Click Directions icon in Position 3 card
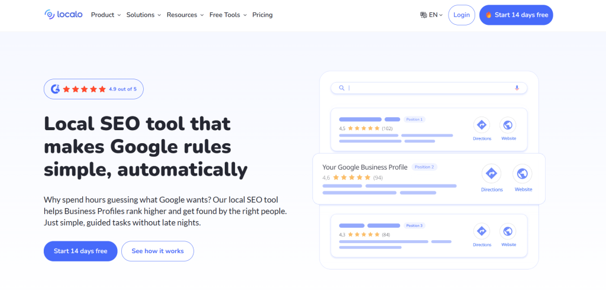Screen dimensions: 606x291 pyautogui.click(x=482, y=231)
